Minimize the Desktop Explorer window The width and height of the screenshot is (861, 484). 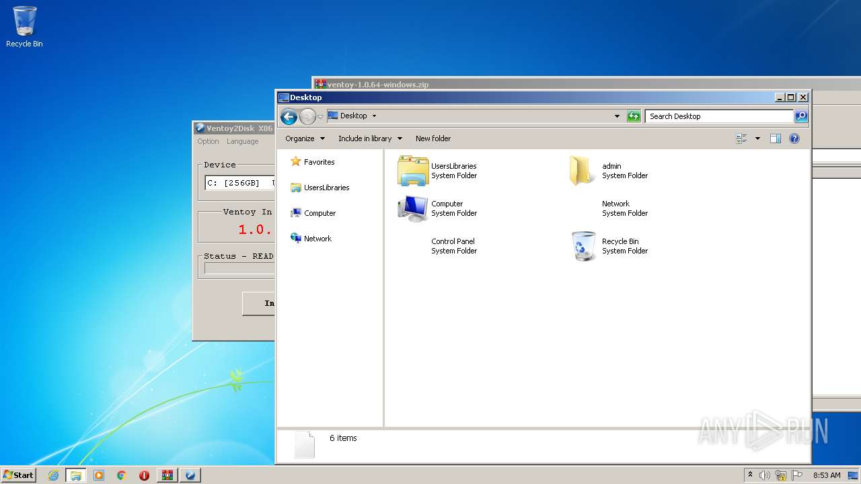pos(780,97)
